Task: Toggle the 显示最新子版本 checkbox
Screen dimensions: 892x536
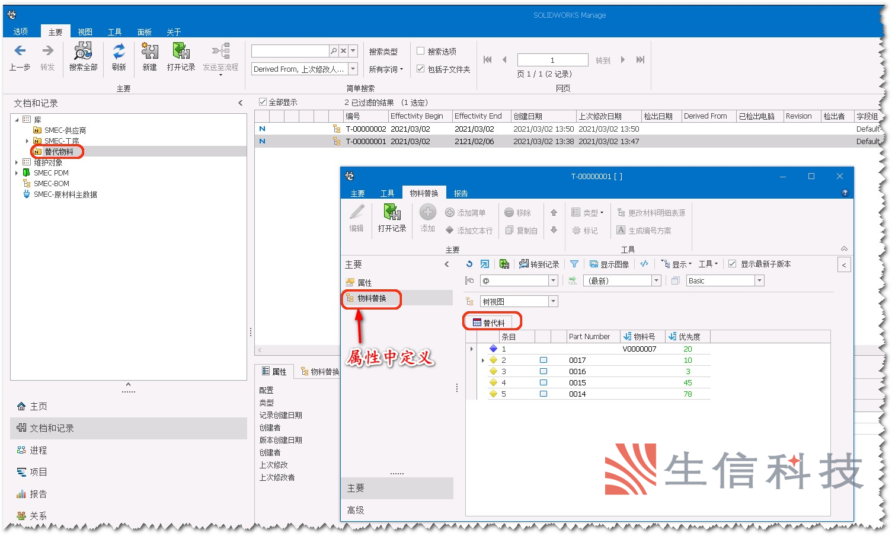Action: [733, 264]
